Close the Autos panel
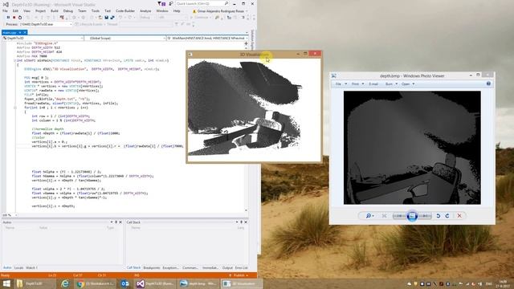 tap(120, 222)
